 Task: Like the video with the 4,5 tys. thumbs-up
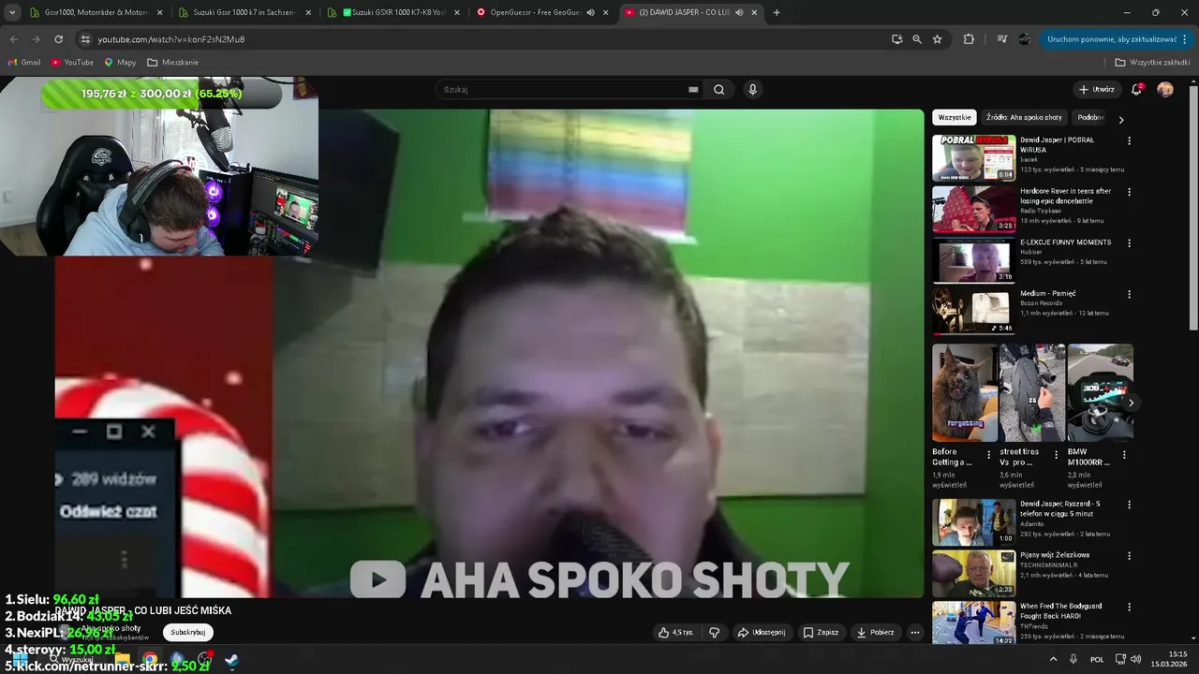tap(676, 633)
